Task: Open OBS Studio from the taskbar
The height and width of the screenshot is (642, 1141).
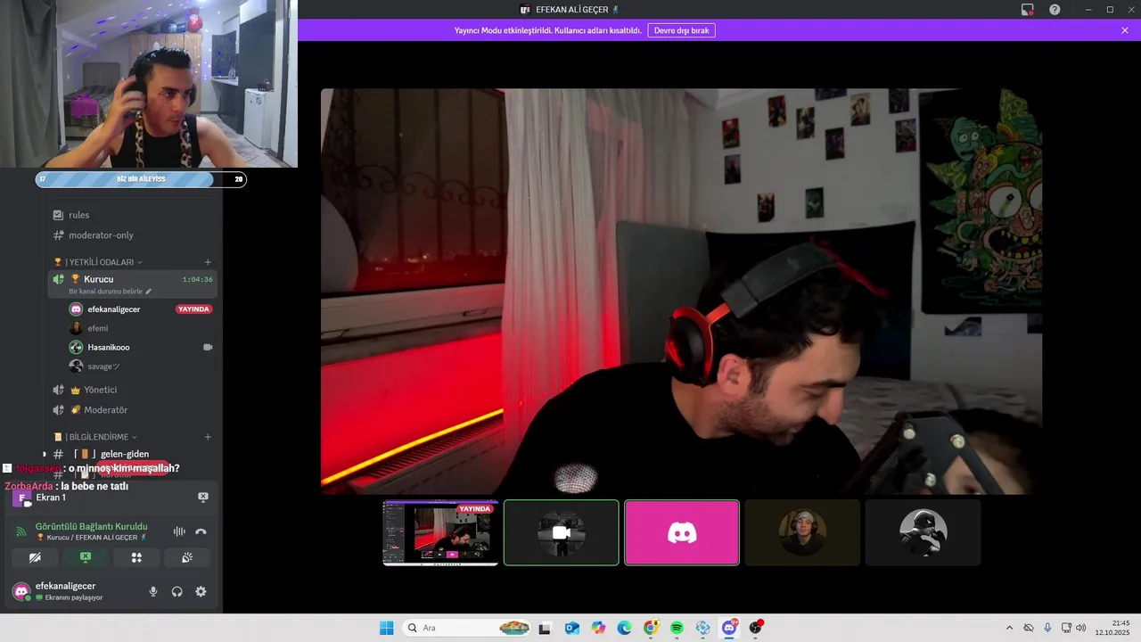Action: [x=756, y=628]
